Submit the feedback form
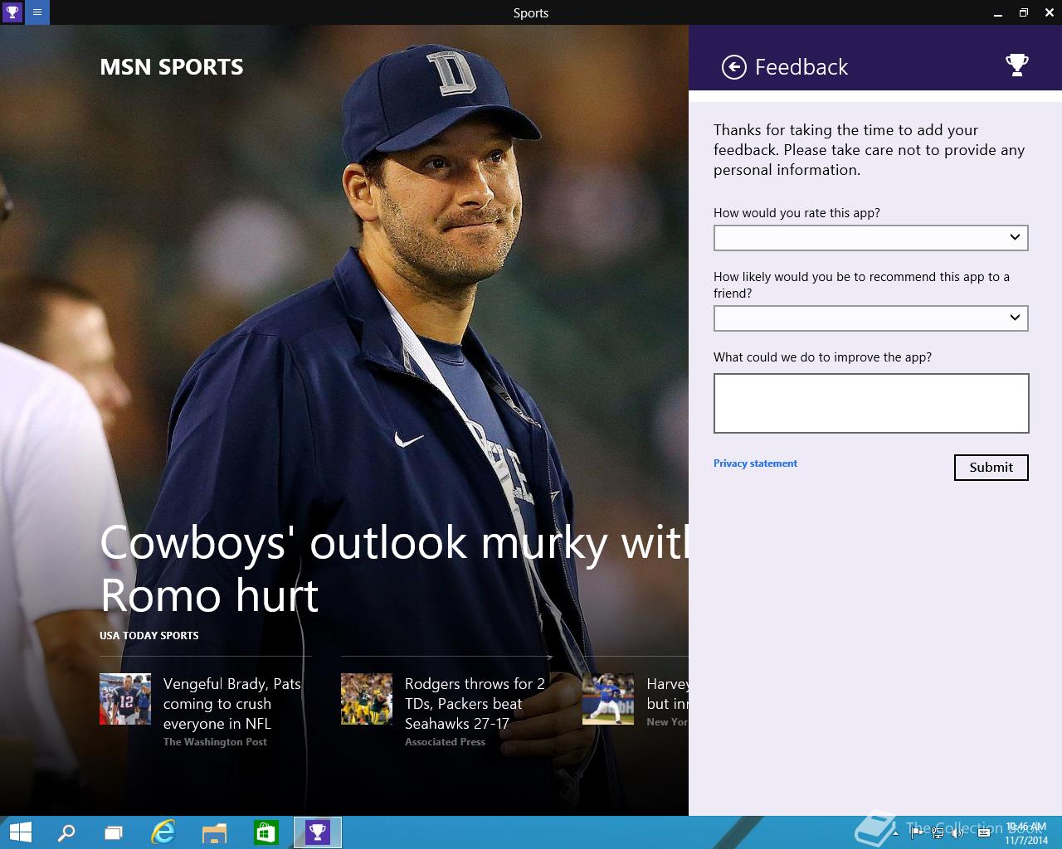Image resolution: width=1062 pixels, height=849 pixels. click(991, 468)
